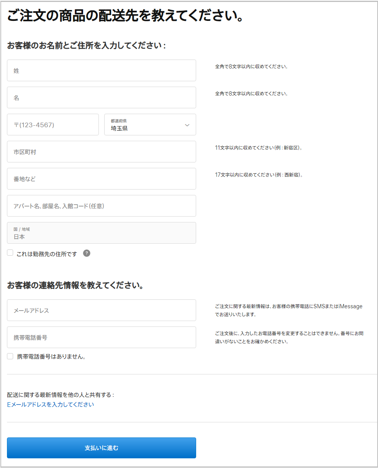Click the heading お客様の連絡先情報を教えてください。

pos(76,285)
